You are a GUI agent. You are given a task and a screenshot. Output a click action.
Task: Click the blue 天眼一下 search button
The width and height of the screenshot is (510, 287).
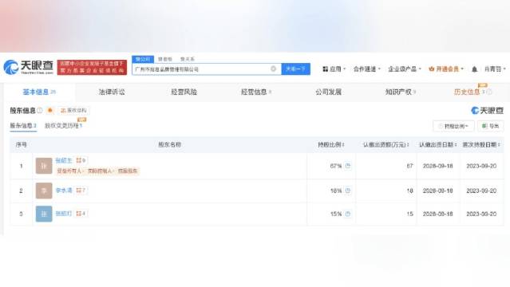[295, 69]
